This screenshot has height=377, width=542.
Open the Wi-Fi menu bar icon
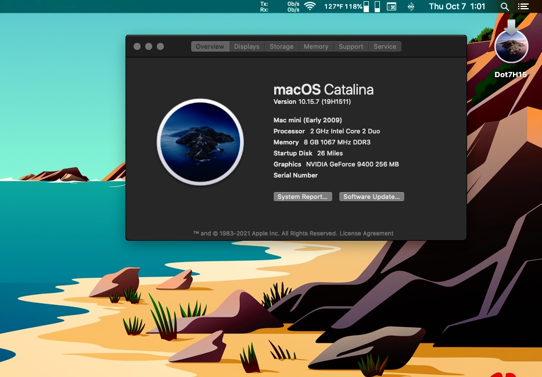pyautogui.click(x=310, y=6)
